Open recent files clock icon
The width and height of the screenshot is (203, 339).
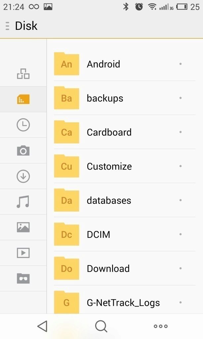[23, 125]
